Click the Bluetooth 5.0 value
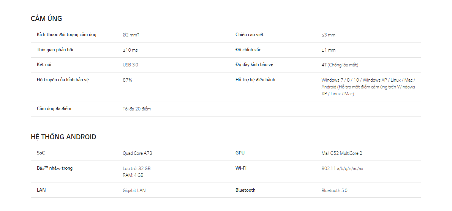 coord(334,190)
